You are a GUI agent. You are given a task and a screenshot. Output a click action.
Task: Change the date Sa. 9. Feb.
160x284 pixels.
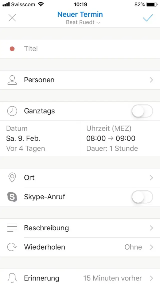pos(23,138)
